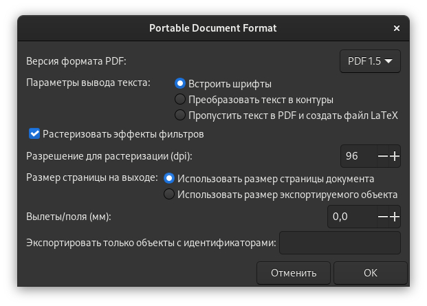
Task: Increase rasterization dpi with plus button
Action: [395, 156]
